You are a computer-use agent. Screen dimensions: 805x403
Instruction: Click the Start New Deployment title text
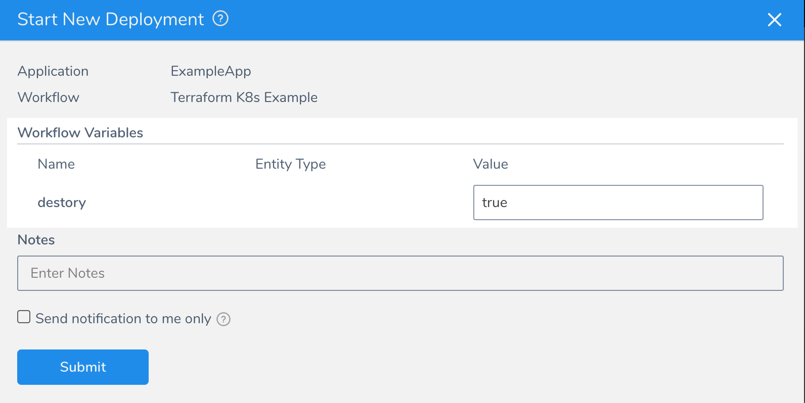111,19
